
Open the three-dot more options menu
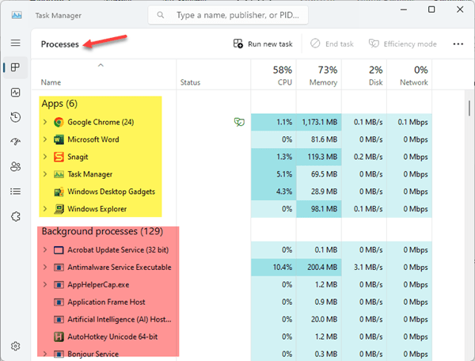458,44
